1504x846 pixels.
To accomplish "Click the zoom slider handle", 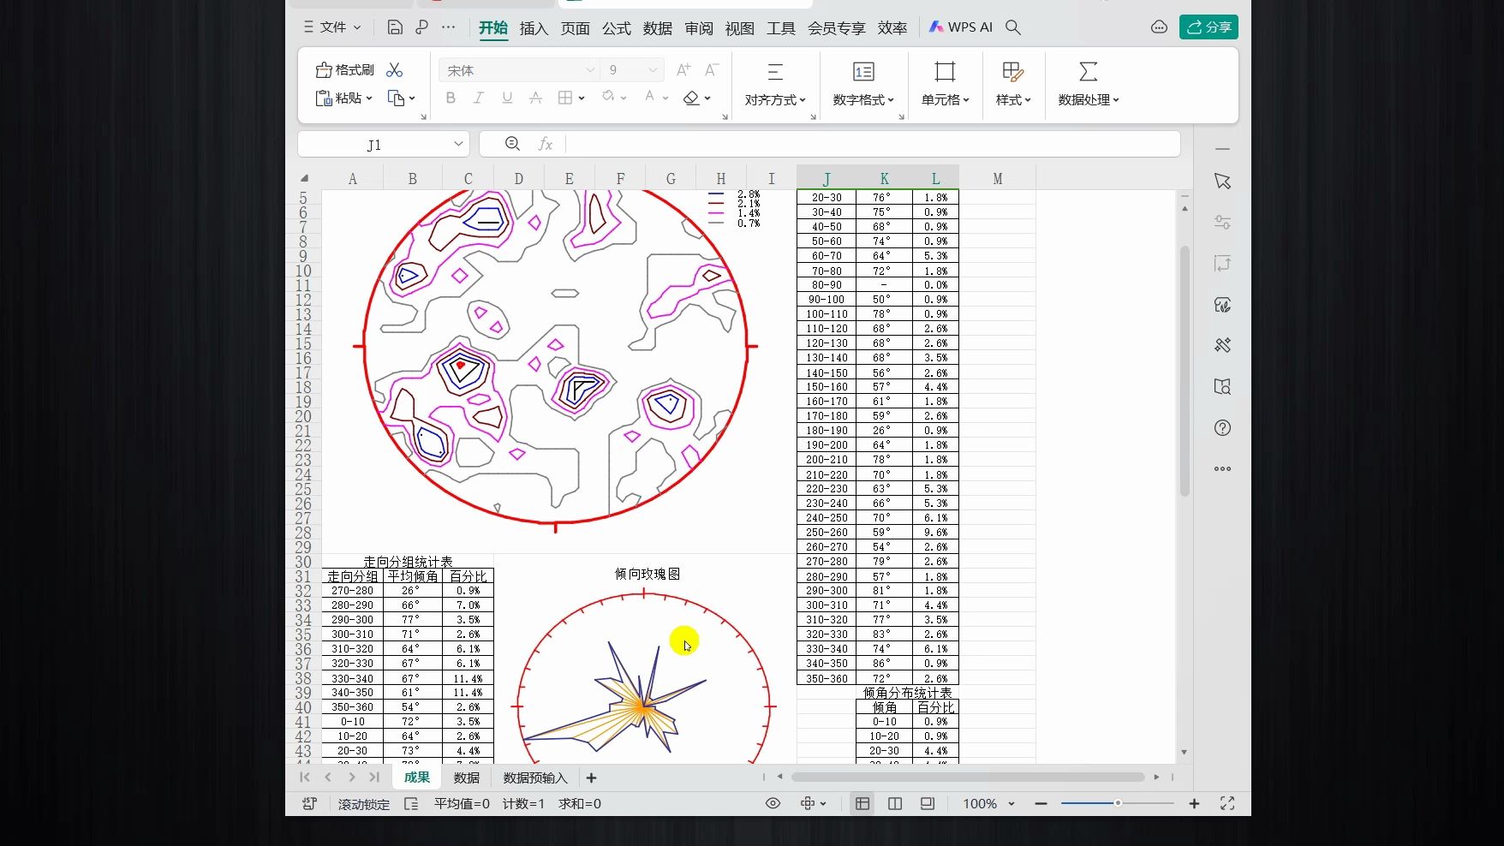I will tap(1117, 803).
